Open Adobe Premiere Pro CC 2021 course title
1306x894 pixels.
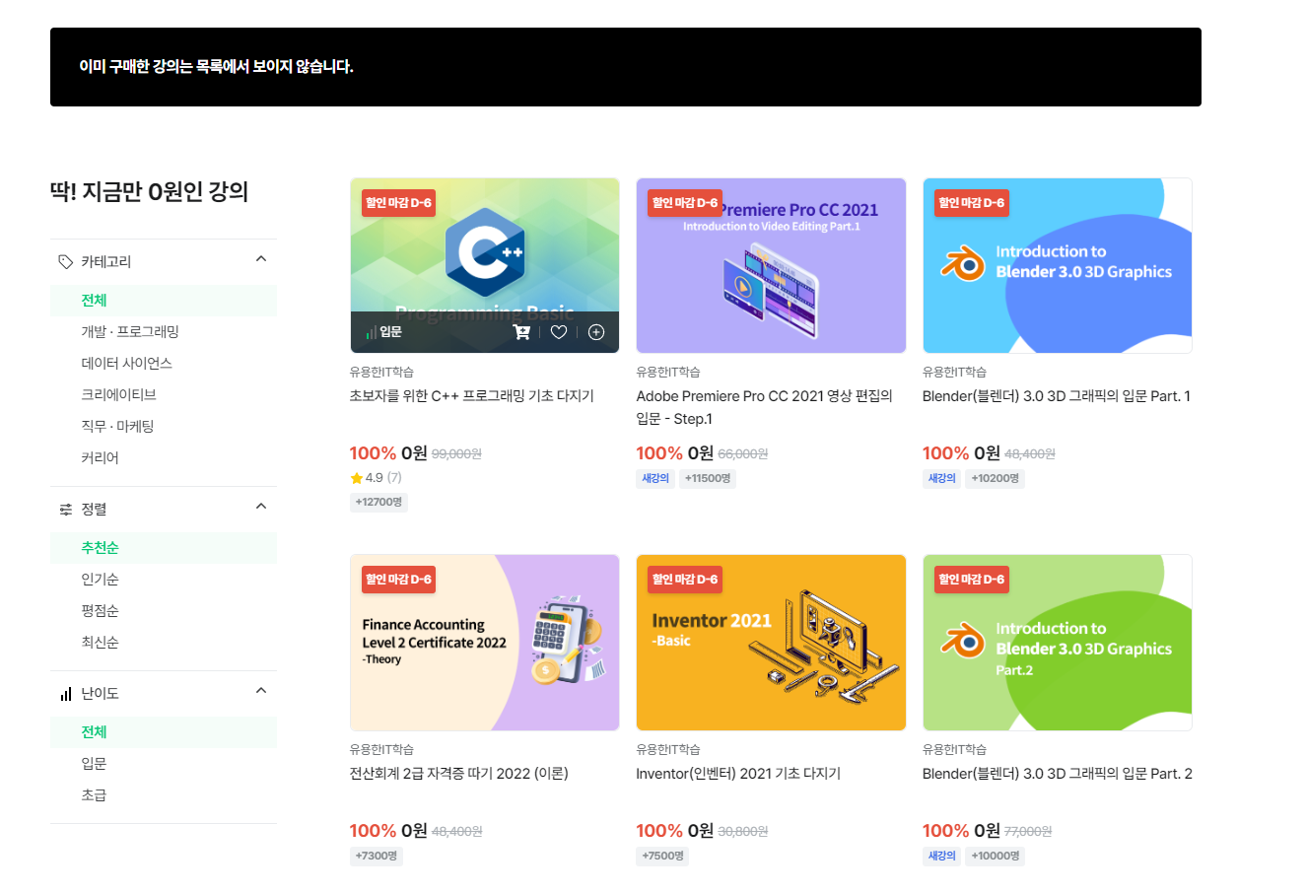tap(765, 407)
